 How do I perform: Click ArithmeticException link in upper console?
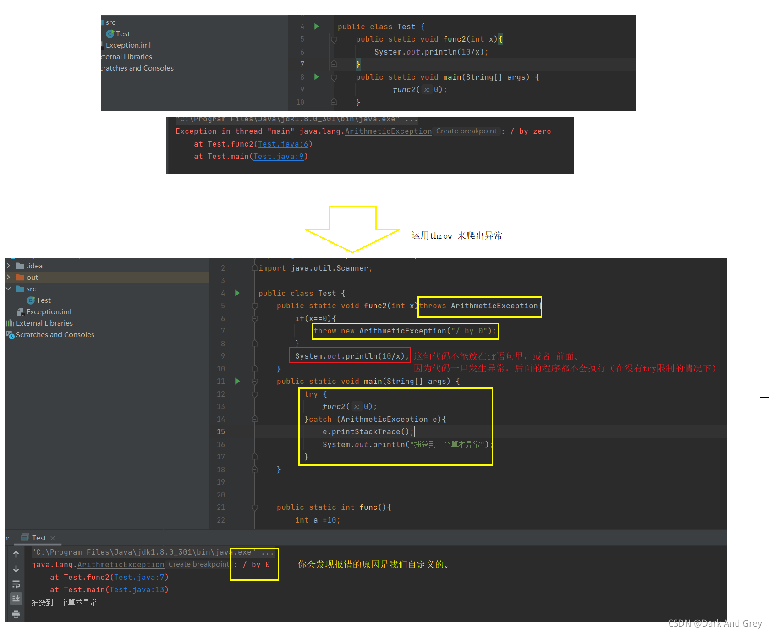(389, 131)
